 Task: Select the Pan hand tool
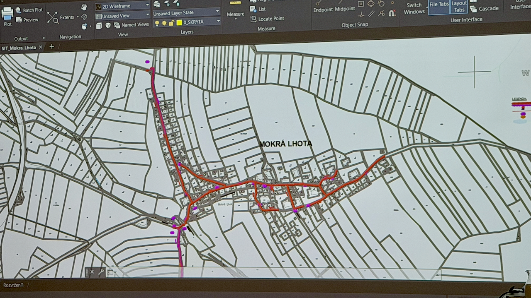click(84, 7)
